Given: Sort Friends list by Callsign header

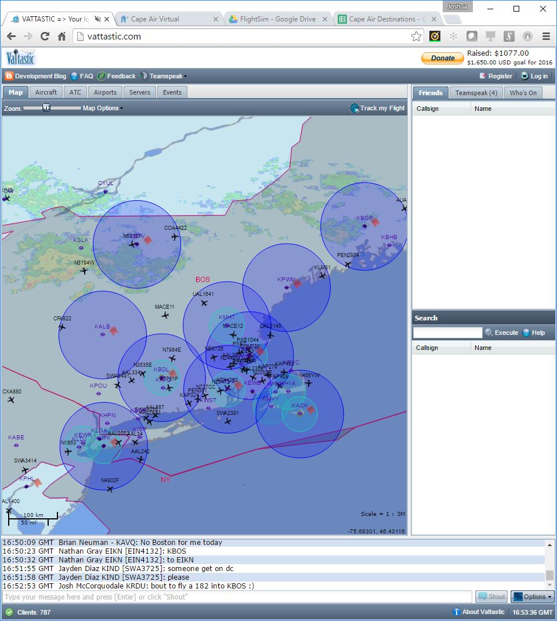Looking at the screenshot, I should coord(442,109).
